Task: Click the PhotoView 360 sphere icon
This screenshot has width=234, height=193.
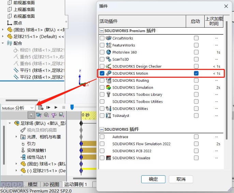Action: tap(108, 52)
